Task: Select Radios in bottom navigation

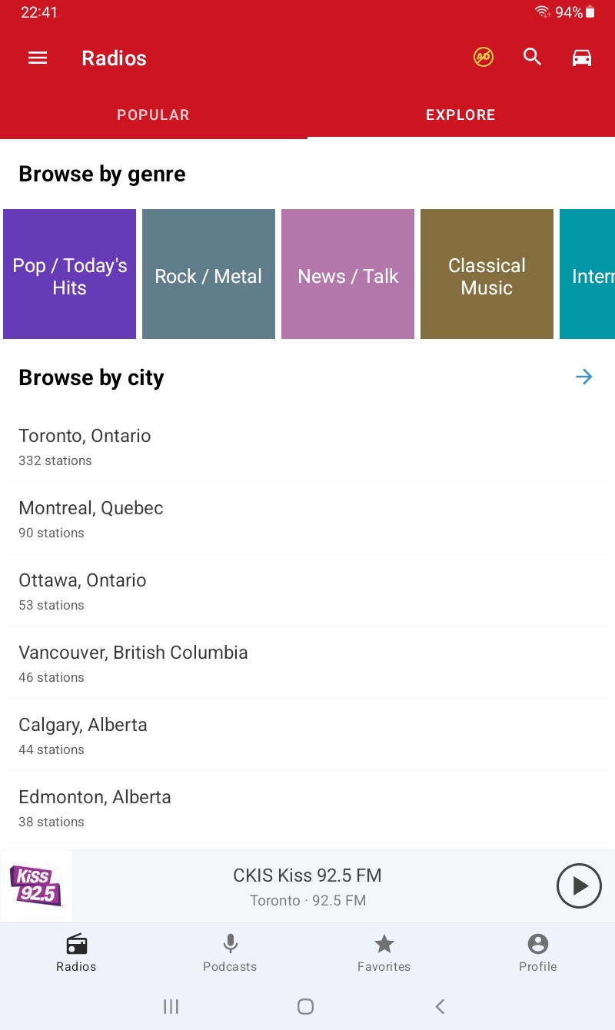Action: [x=76, y=953]
